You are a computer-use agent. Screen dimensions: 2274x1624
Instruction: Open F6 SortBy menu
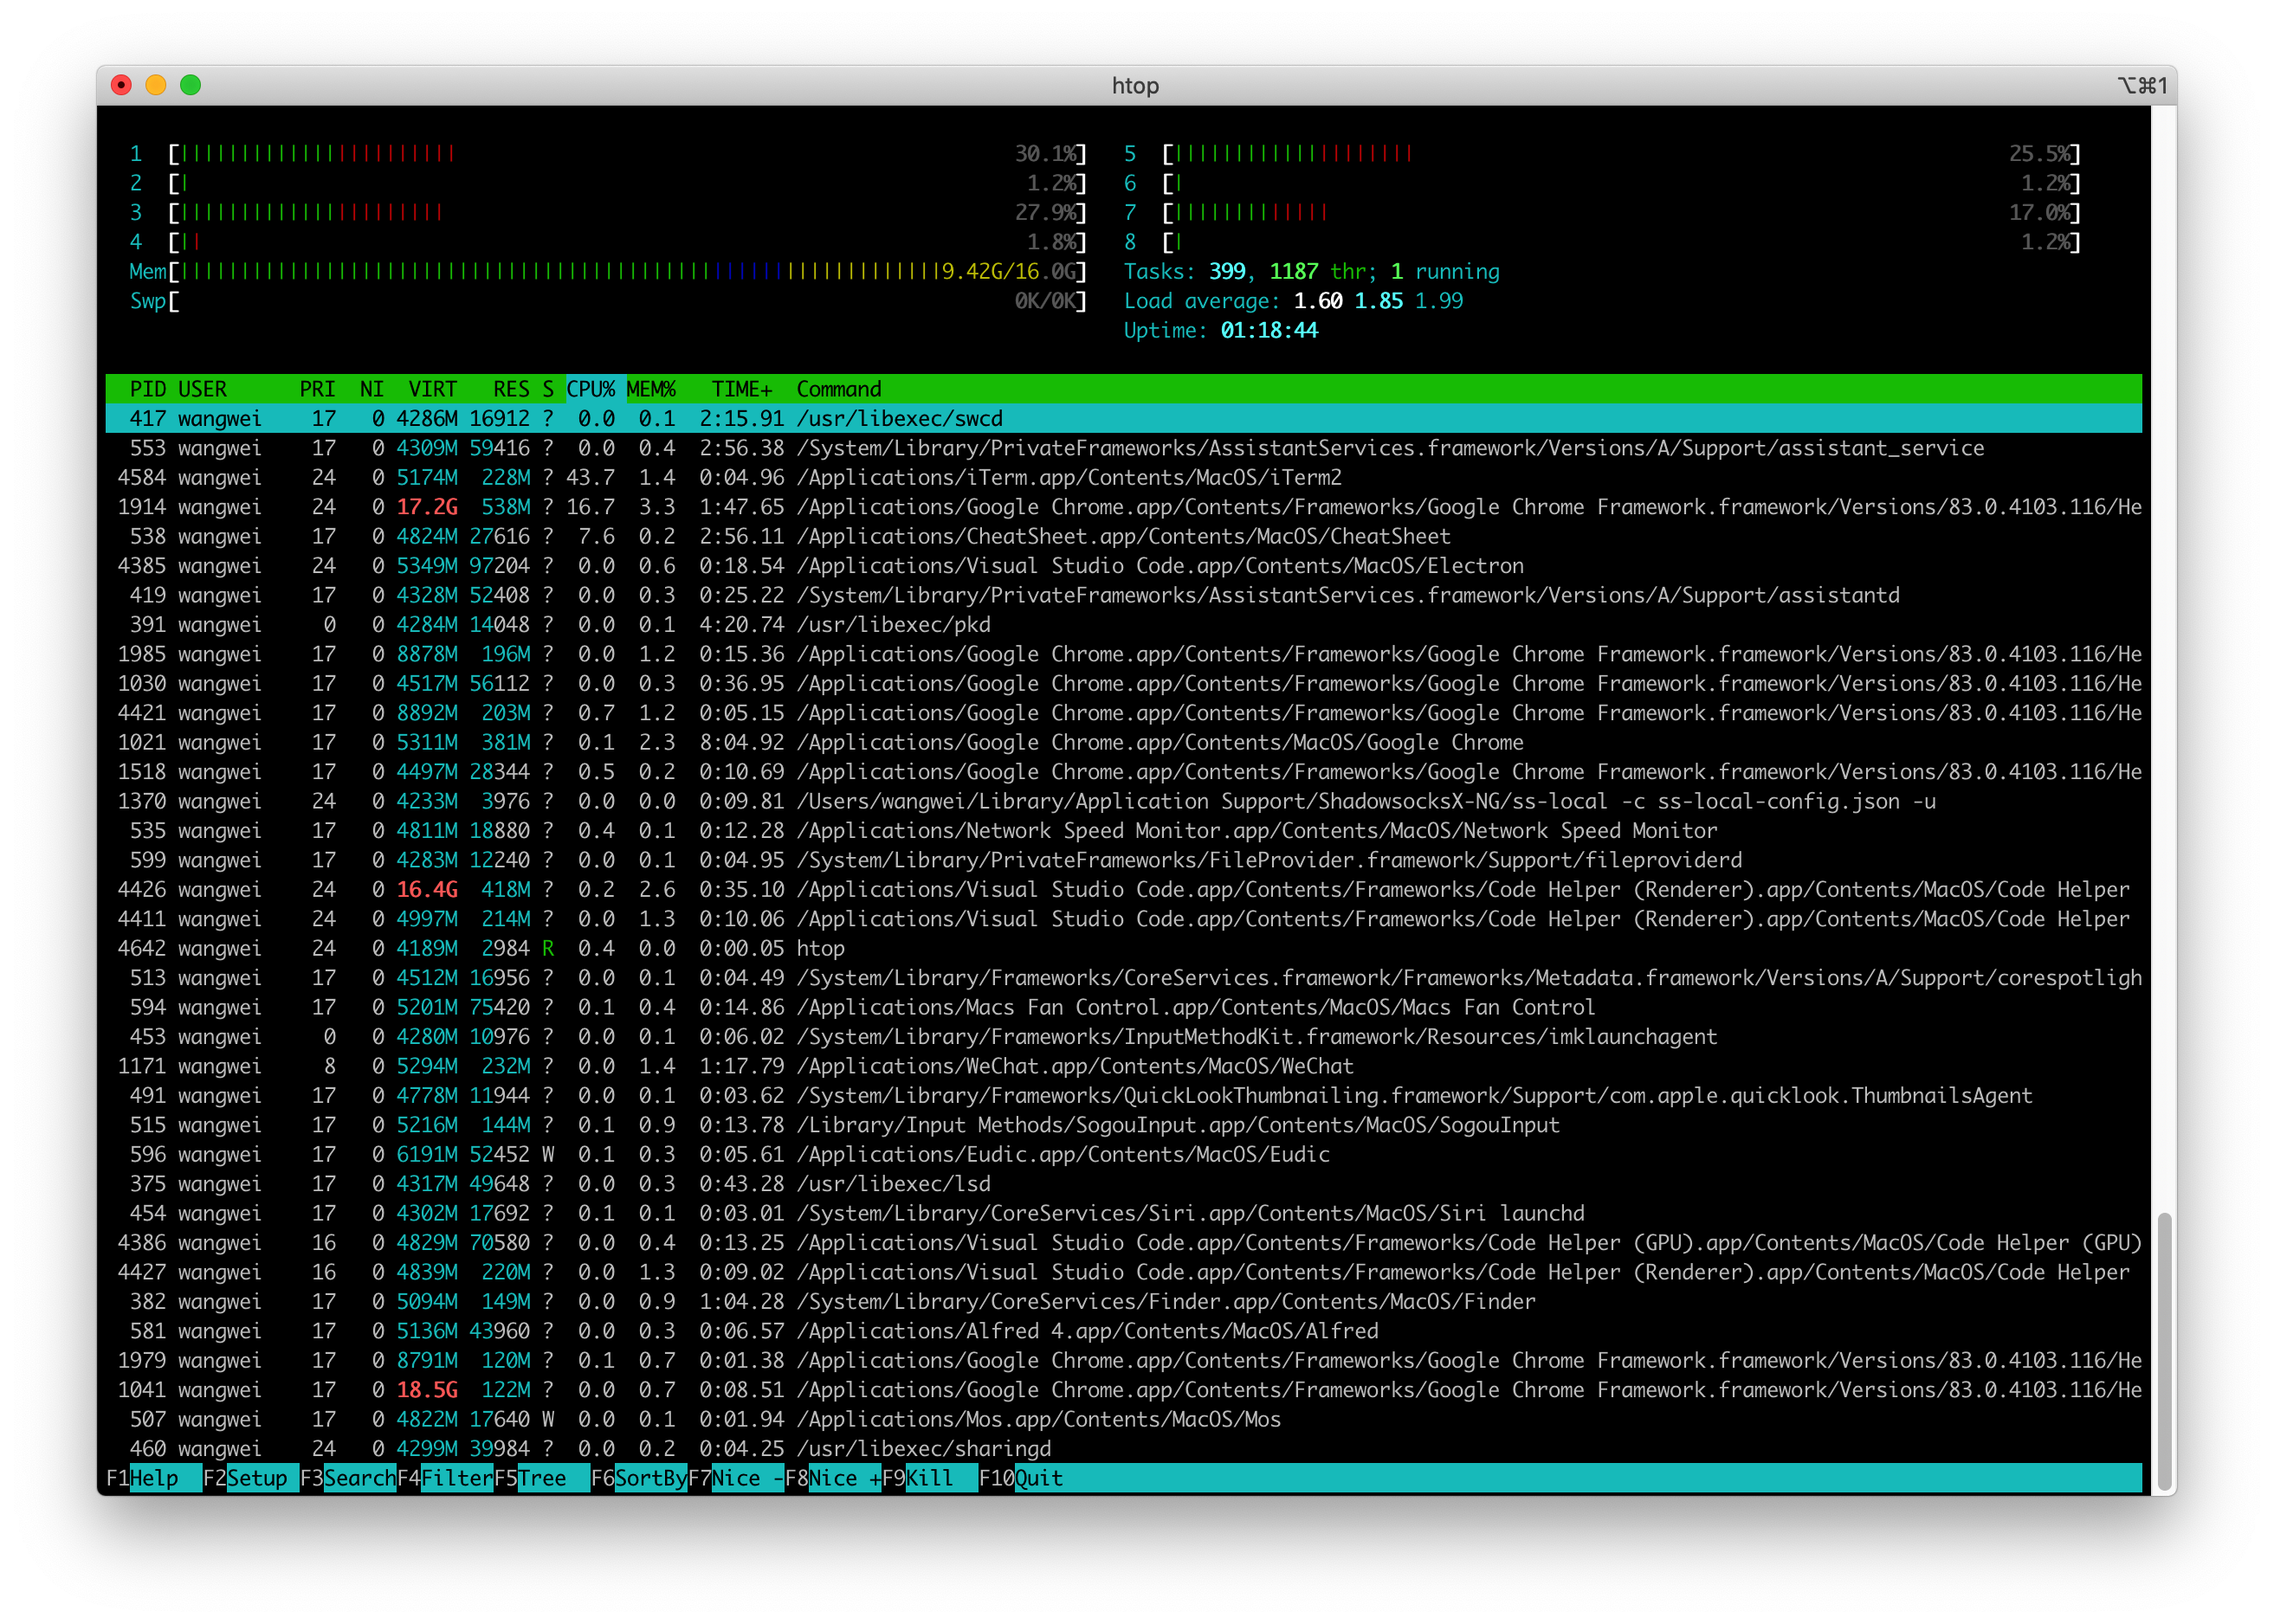[x=639, y=1477]
